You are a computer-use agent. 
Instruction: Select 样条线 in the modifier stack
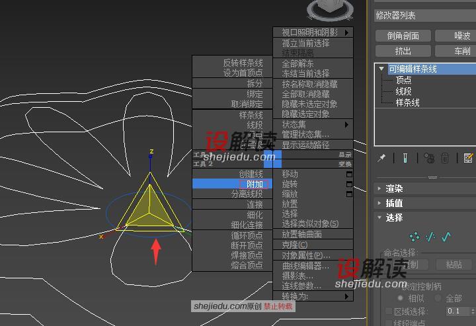coord(407,102)
